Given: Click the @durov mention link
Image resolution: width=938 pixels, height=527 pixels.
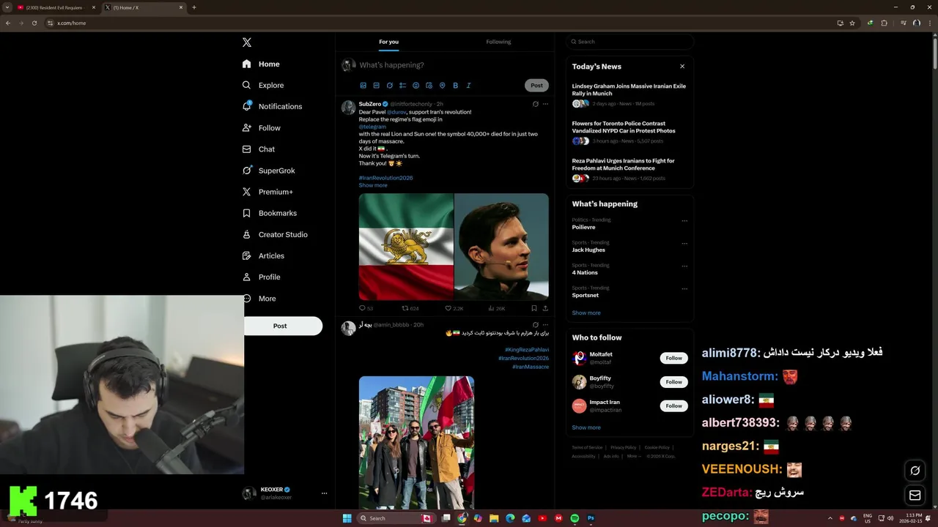Looking at the screenshot, I should pyautogui.click(x=396, y=112).
